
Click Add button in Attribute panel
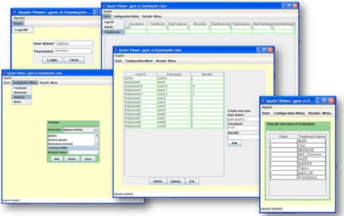tap(57, 159)
